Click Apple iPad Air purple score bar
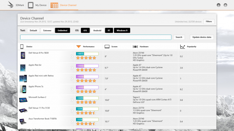Screen dimensions: 234x131 [87, 66]
